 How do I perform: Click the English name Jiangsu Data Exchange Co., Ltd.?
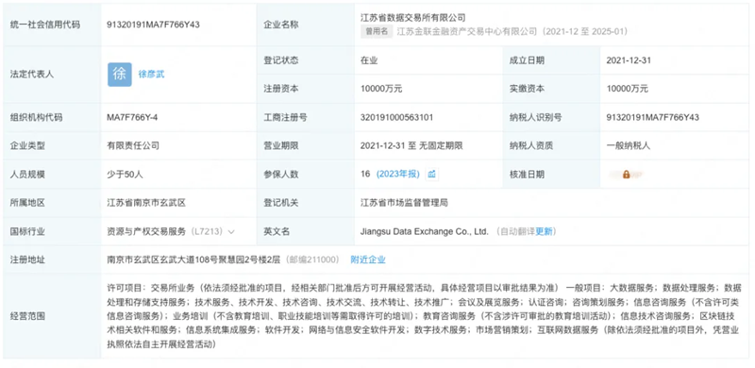pyautogui.click(x=424, y=232)
